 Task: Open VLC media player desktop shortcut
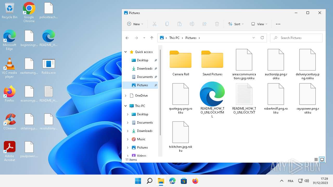coord(10,68)
